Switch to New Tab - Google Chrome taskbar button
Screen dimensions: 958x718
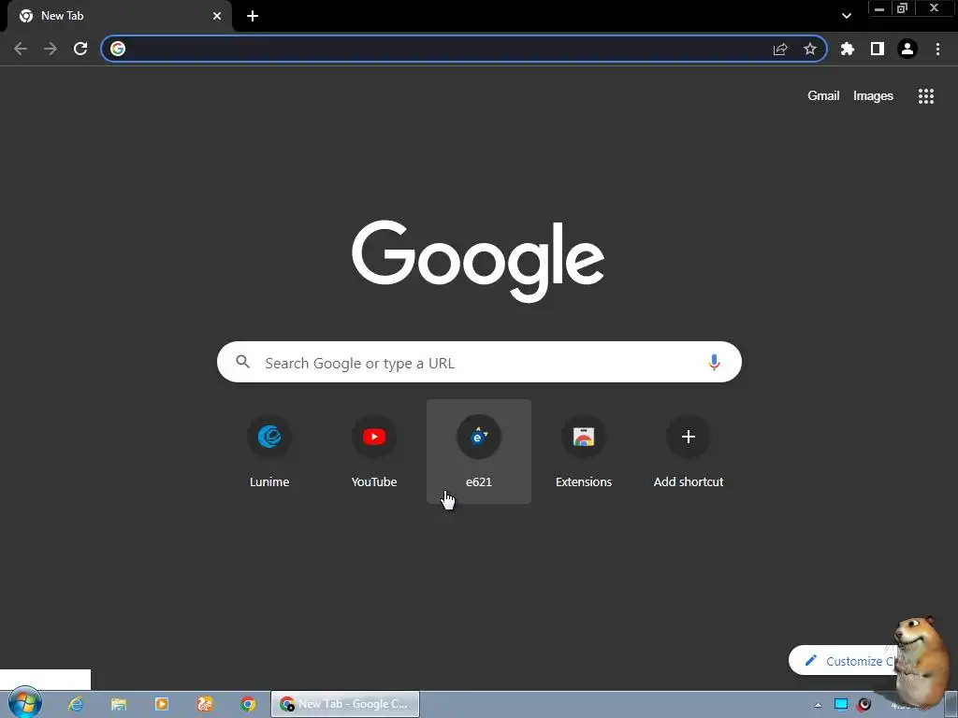pyautogui.click(x=345, y=704)
